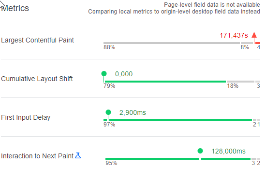Click the 0,000 CLS value
This screenshot has height=181, width=266.
124,74
